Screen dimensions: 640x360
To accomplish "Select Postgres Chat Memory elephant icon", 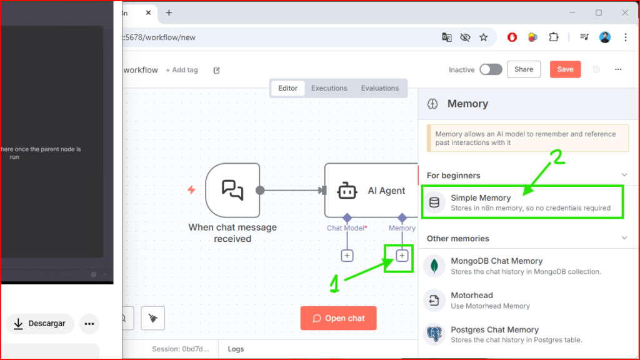I will pyautogui.click(x=434, y=334).
